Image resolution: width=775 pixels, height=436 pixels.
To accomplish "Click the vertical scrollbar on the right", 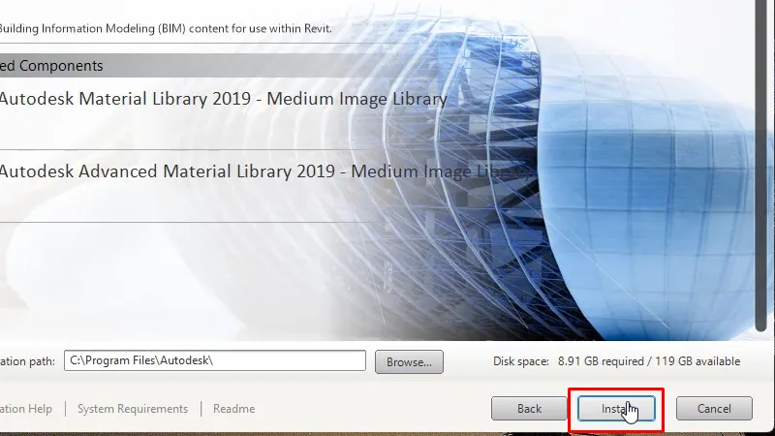I will [x=761, y=166].
